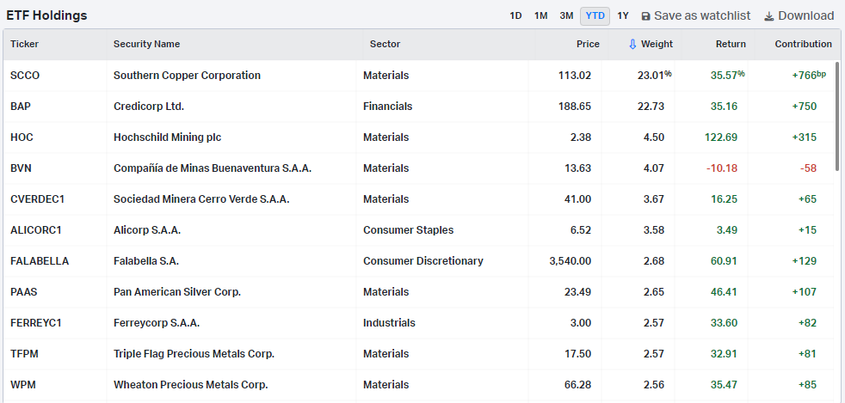Click Ferreycorp S.A.A. name
The image size is (845, 403).
(x=157, y=323)
